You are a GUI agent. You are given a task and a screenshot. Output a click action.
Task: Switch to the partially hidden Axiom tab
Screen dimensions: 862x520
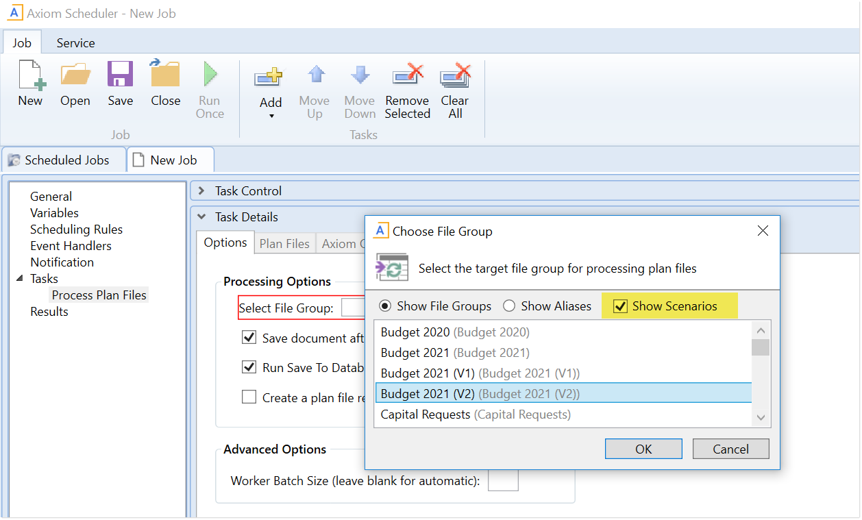[x=341, y=243]
